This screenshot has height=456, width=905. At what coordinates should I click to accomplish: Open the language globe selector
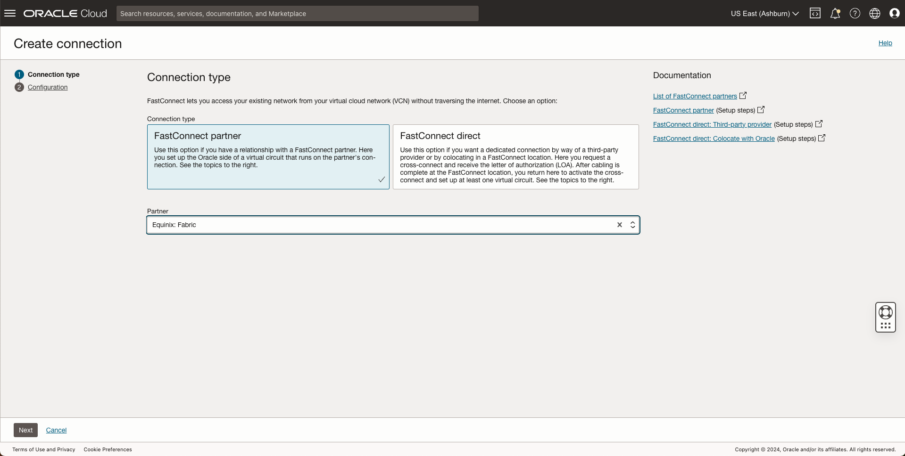[x=874, y=13]
